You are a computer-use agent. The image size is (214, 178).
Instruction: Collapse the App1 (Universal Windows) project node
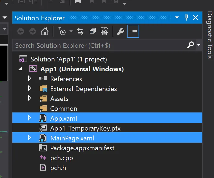pyautogui.click(x=20, y=69)
